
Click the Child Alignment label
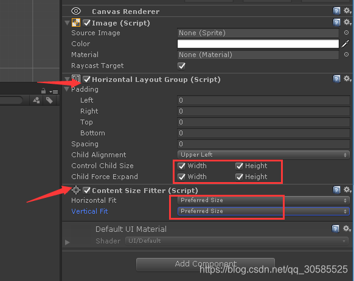coord(99,155)
